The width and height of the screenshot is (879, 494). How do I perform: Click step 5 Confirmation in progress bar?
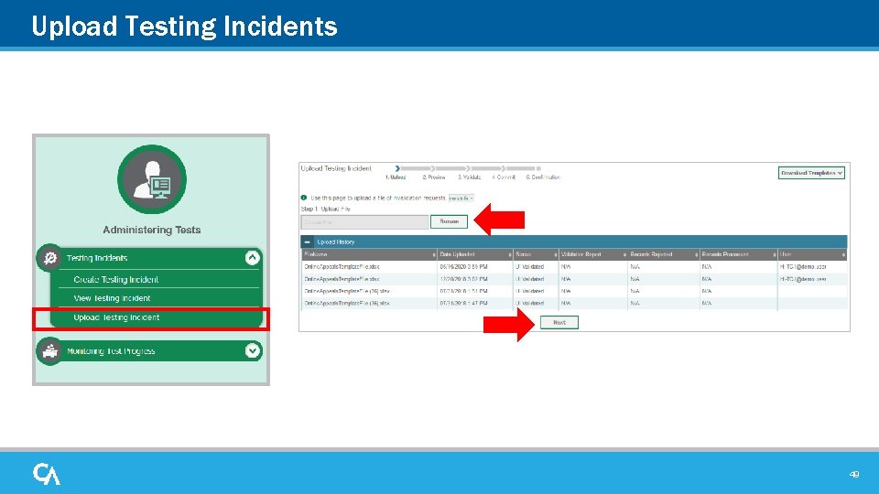[543, 177]
